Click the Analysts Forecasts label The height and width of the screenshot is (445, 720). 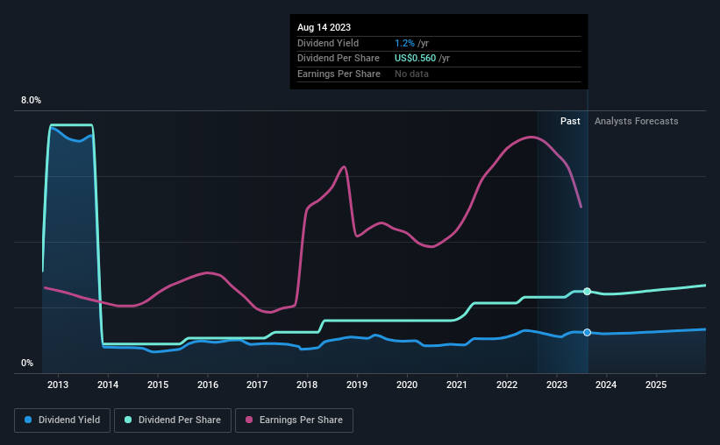pos(636,121)
